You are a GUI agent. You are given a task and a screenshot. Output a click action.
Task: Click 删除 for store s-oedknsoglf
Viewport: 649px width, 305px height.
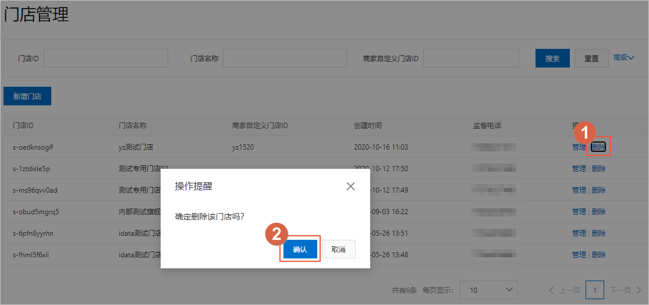click(x=598, y=147)
